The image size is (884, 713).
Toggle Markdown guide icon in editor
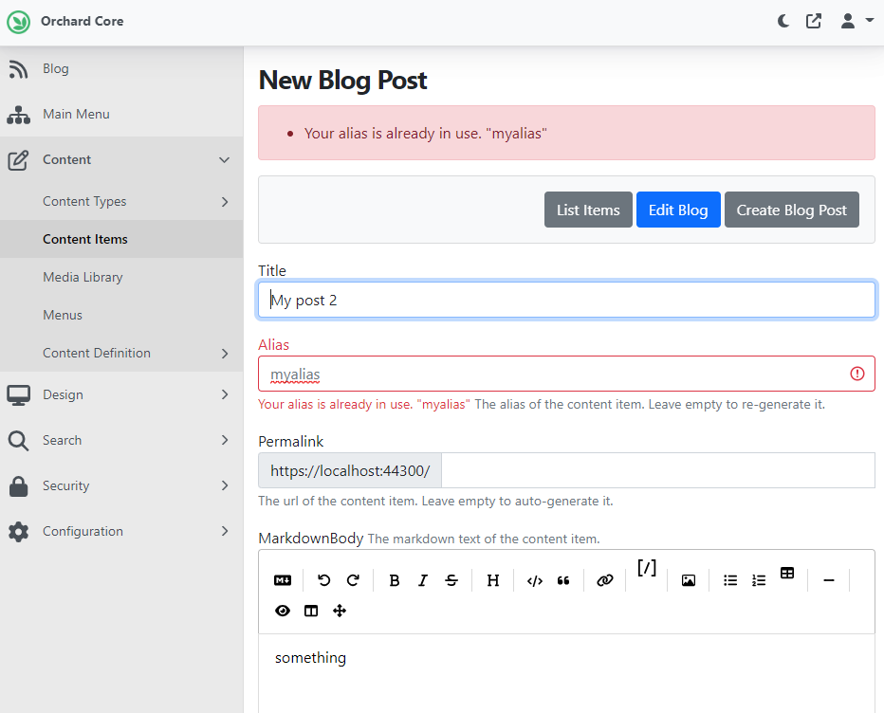pyautogui.click(x=283, y=580)
